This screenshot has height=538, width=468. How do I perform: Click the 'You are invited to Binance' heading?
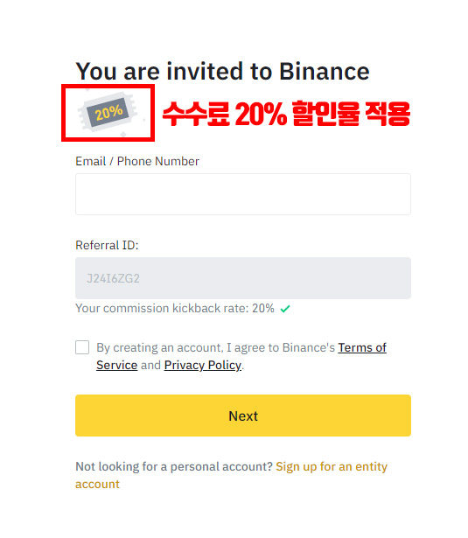coord(223,72)
